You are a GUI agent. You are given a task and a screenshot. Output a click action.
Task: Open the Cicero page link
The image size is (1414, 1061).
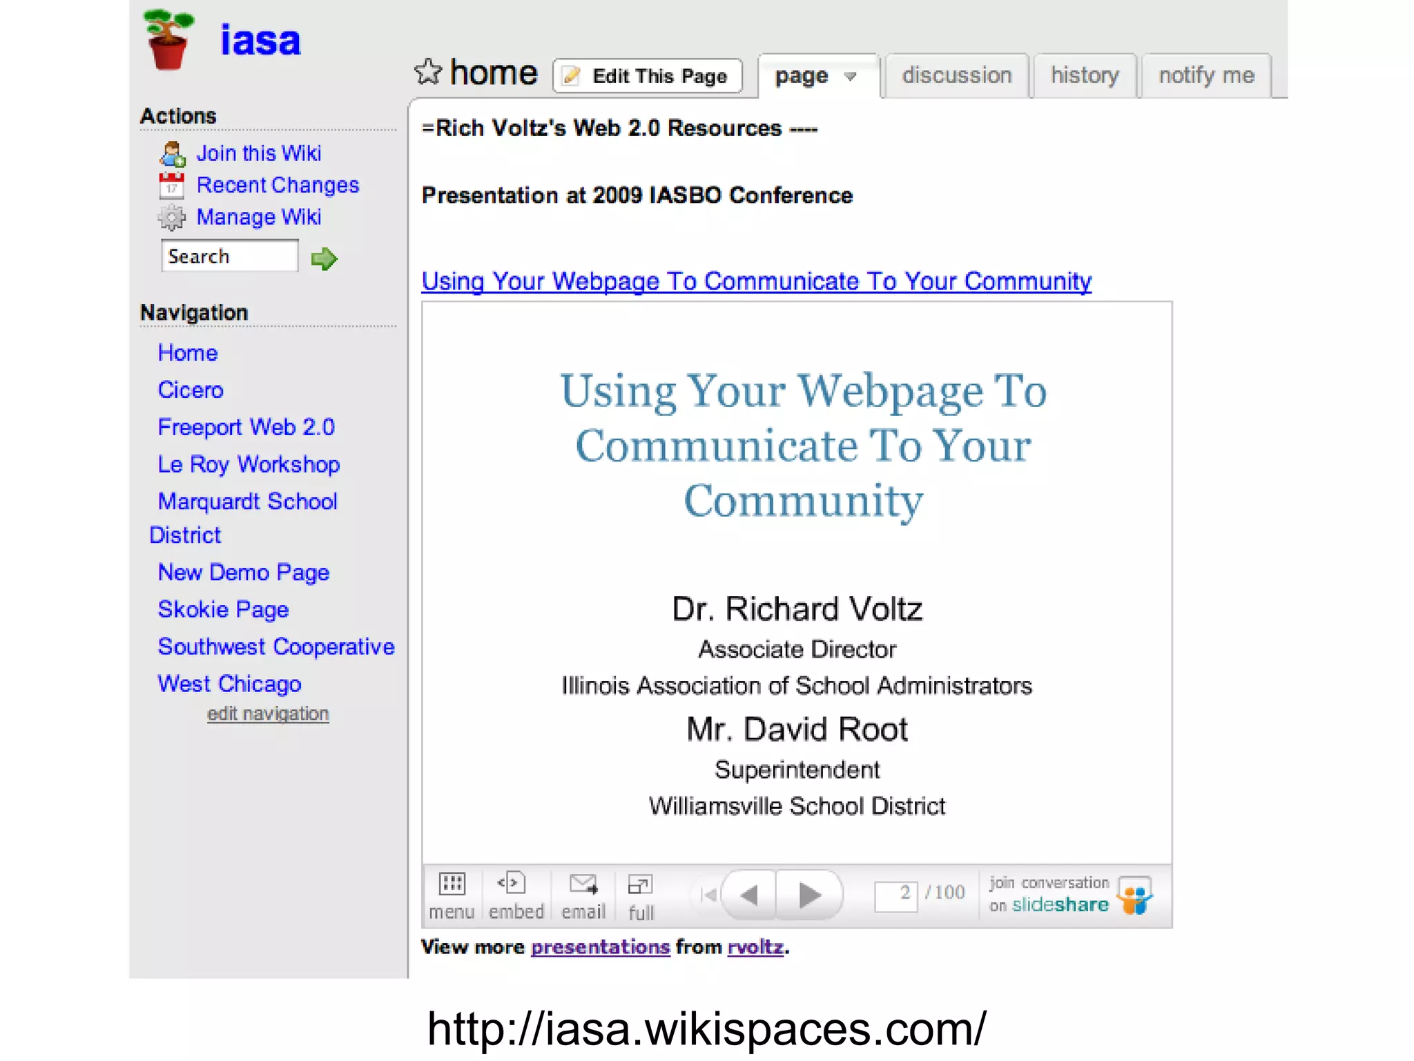click(191, 390)
